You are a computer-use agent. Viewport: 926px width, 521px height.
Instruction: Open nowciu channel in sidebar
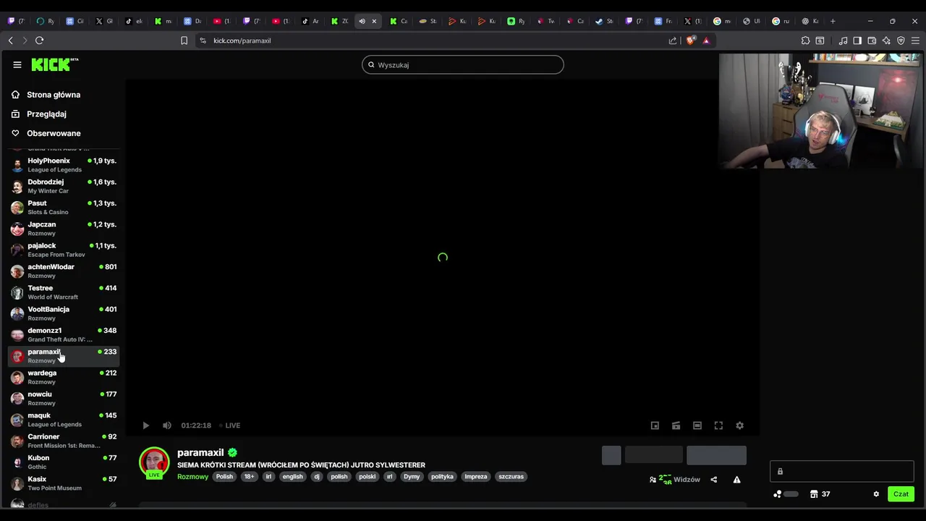coord(64,398)
